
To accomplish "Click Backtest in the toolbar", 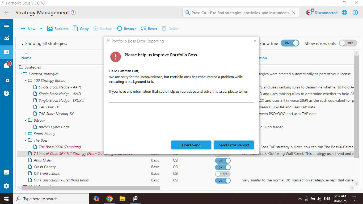I will [x=58, y=29].
